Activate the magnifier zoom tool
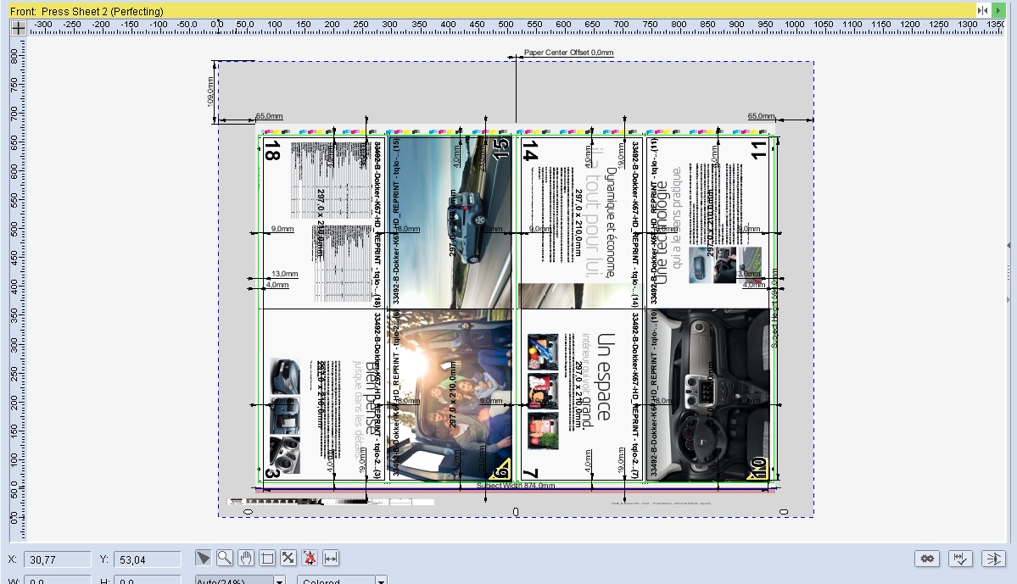The width and height of the screenshot is (1017, 584). [225, 558]
